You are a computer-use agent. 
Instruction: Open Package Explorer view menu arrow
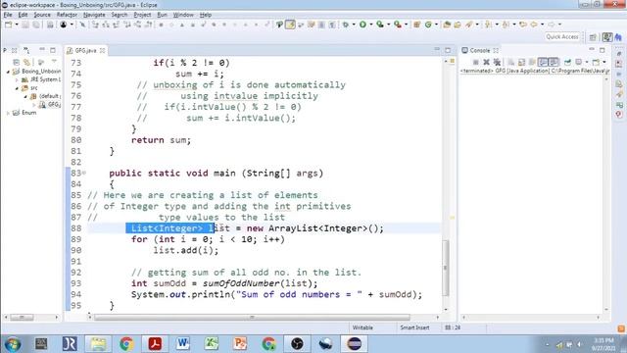click(54, 62)
